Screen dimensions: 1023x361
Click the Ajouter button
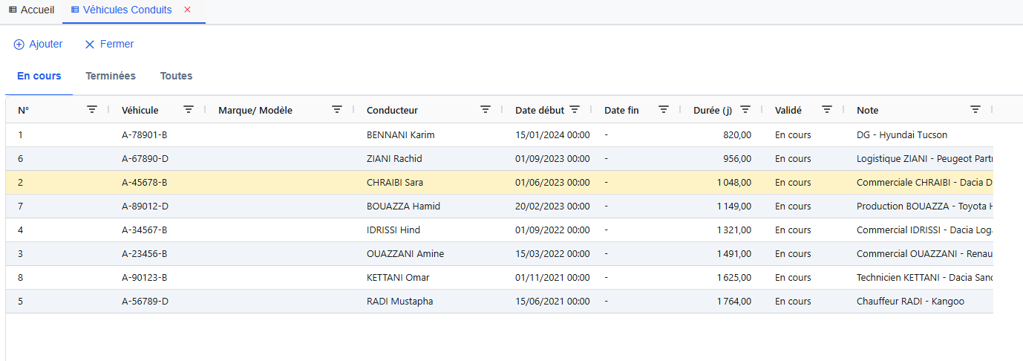tap(39, 44)
